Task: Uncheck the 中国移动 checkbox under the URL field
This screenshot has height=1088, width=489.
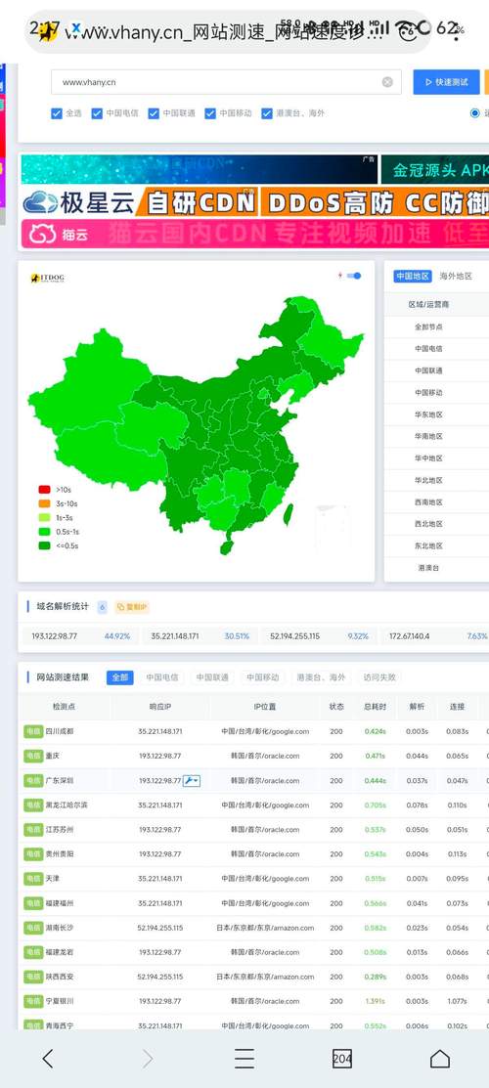Action: click(209, 113)
